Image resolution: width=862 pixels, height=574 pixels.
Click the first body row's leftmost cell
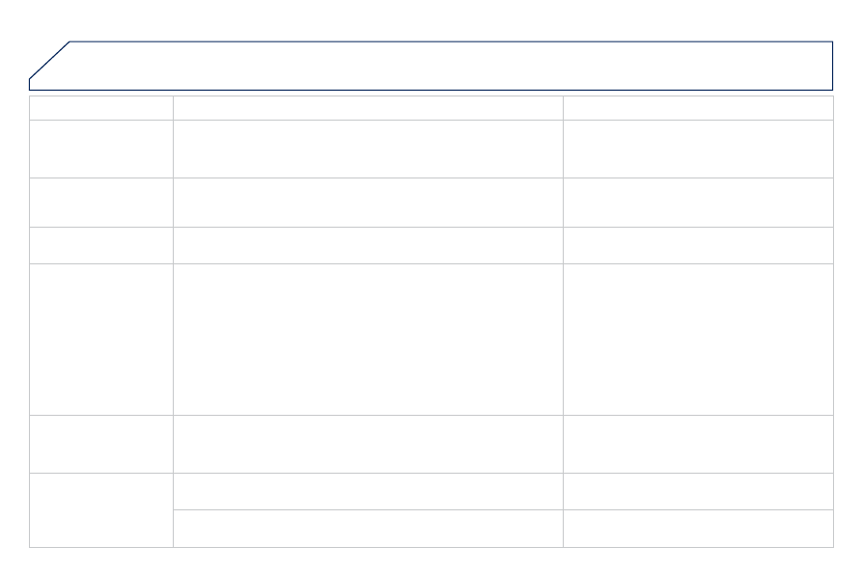click(101, 149)
